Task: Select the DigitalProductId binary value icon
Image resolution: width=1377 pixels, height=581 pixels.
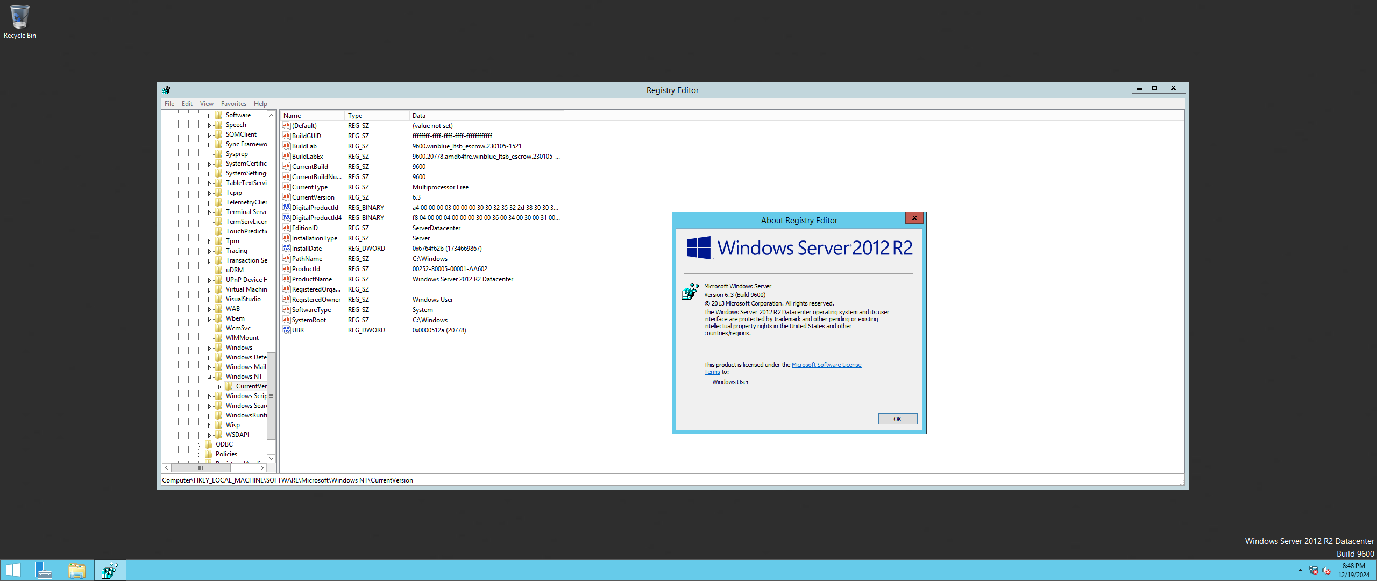Action: pos(287,207)
